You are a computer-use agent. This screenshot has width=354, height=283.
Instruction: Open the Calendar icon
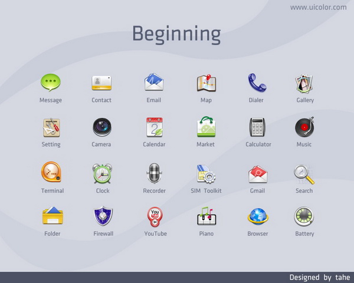[x=154, y=127]
